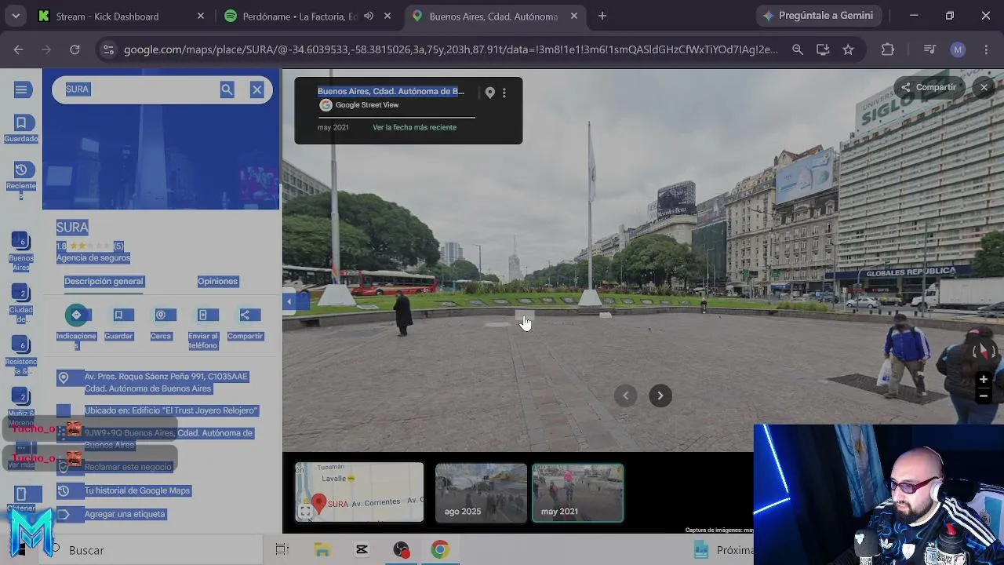Open File Explorer from the taskbar
The height and width of the screenshot is (565, 1004).
coord(322,550)
